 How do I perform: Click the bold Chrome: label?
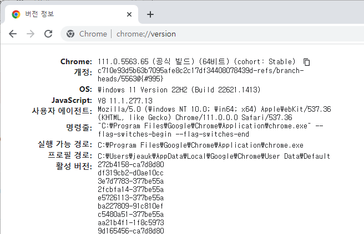(76, 61)
